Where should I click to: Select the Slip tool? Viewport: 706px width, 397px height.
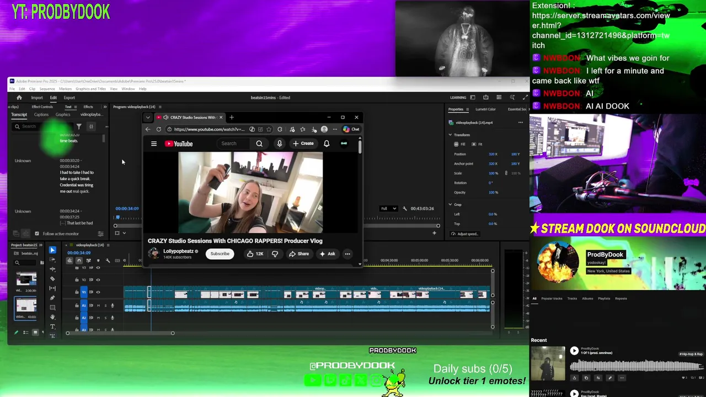click(52, 288)
